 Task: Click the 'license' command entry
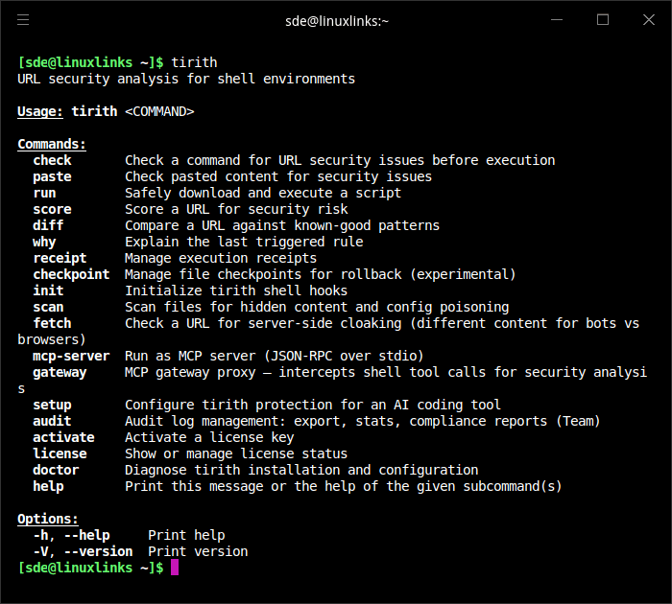60,453
